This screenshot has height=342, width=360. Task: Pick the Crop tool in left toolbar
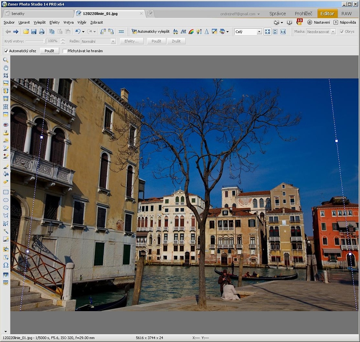click(x=6, y=76)
